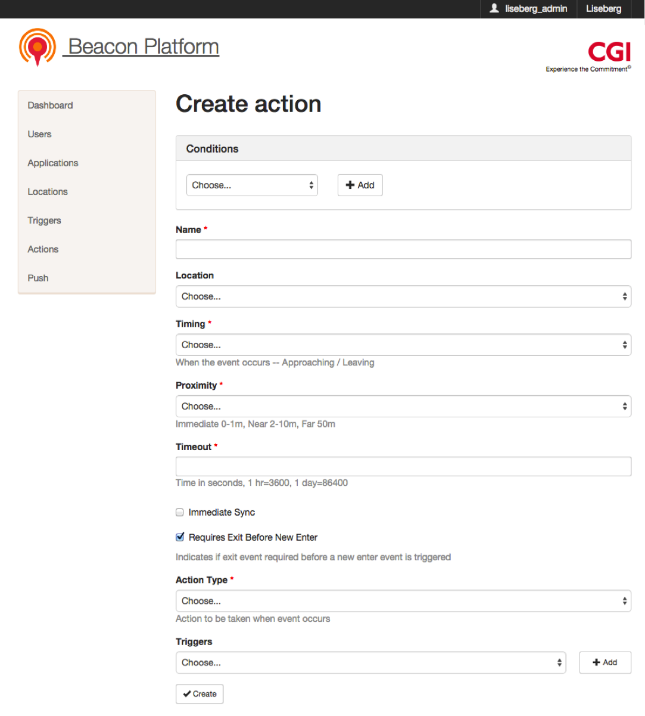Click the liseberg_admin user icon
The height and width of the screenshot is (716, 645).
[494, 8]
